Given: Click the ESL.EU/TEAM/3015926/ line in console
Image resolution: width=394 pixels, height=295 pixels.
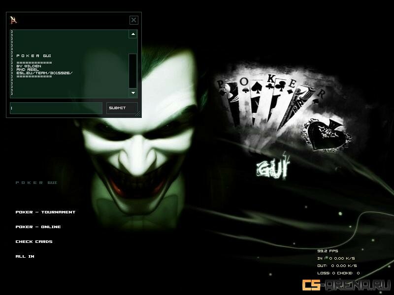Looking at the screenshot, I should coord(44,73).
